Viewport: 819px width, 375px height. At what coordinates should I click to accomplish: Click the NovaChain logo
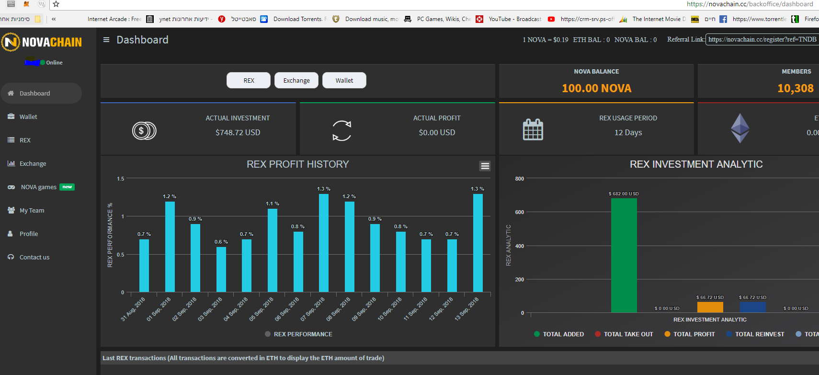42,42
